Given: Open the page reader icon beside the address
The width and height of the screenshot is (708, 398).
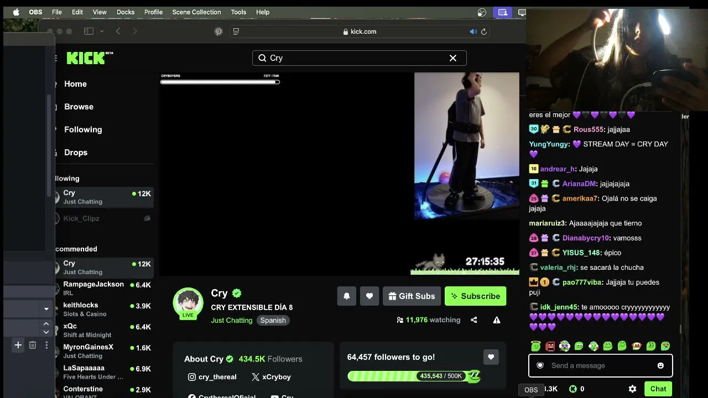Looking at the screenshot, I should click(x=236, y=32).
